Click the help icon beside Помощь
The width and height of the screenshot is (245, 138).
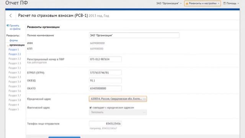[224, 3]
